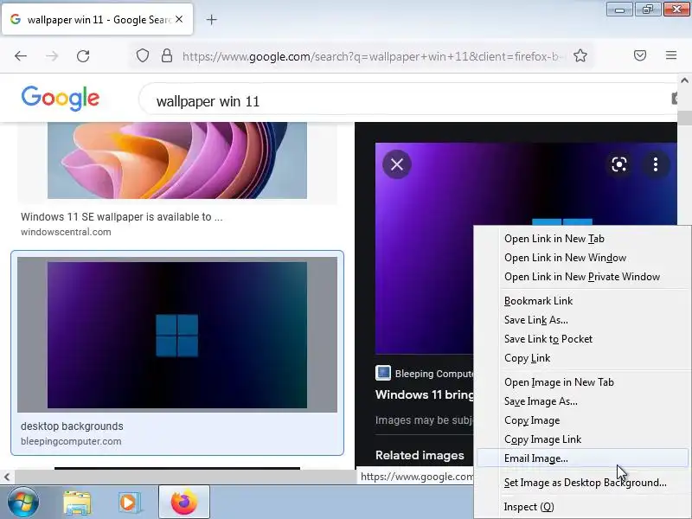692x519 pixels.
Task: Select Copy Image Link
Action: coord(543,439)
